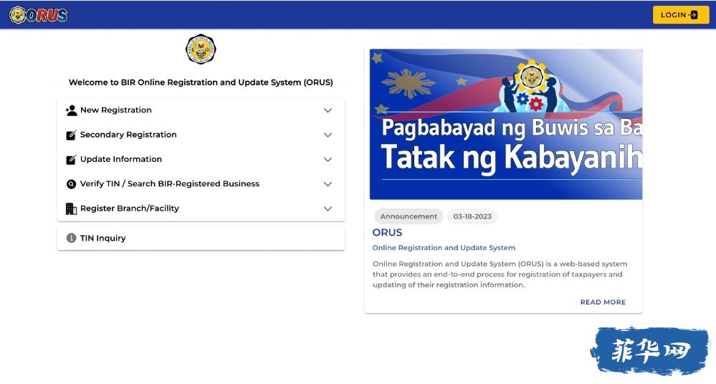Click the Online Registration and Update System subtitle
This screenshot has width=716, height=384.
444,247
